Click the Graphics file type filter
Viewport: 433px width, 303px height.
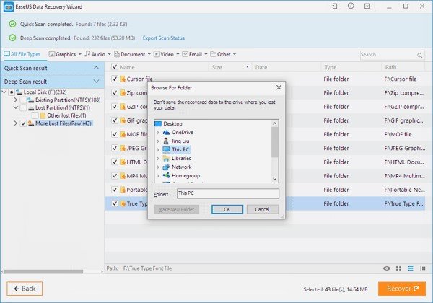pos(65,54)
